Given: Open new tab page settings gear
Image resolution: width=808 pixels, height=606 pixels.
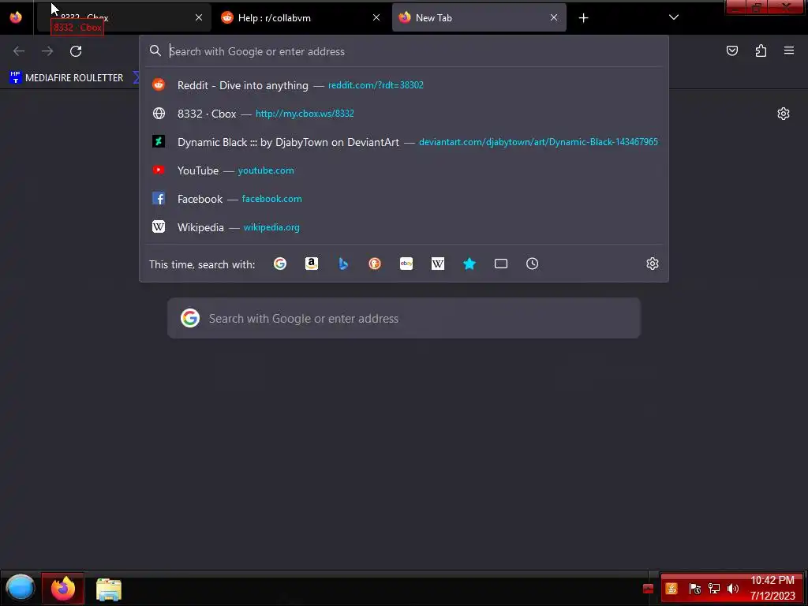Looking at the screenshot, I should 784,114.
